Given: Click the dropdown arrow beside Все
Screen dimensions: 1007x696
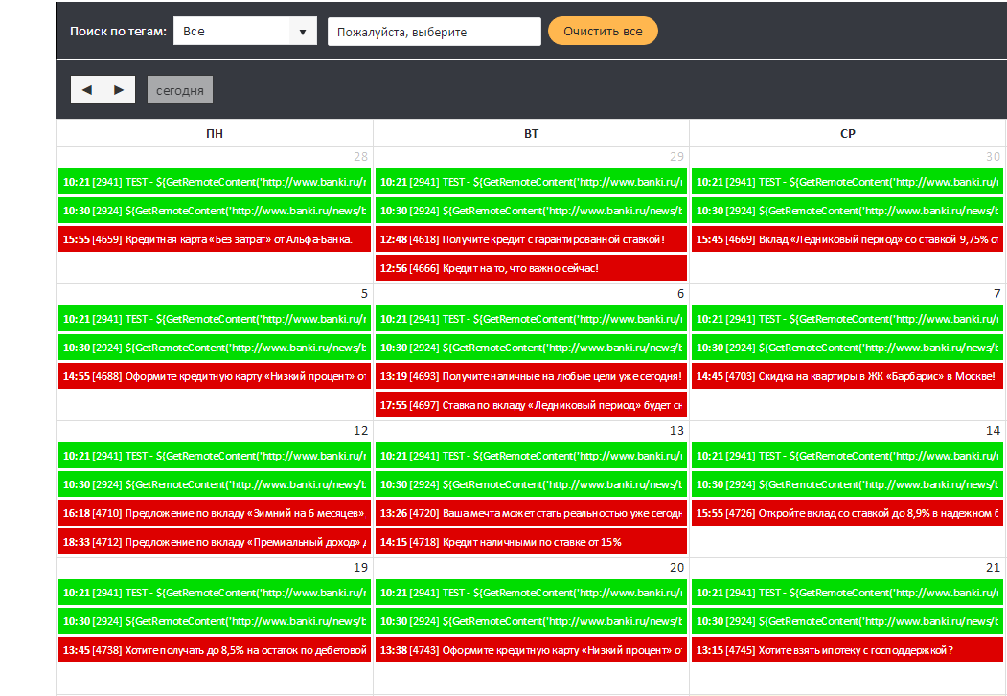Looking at the screenshot, I should [x=303, y=32].
